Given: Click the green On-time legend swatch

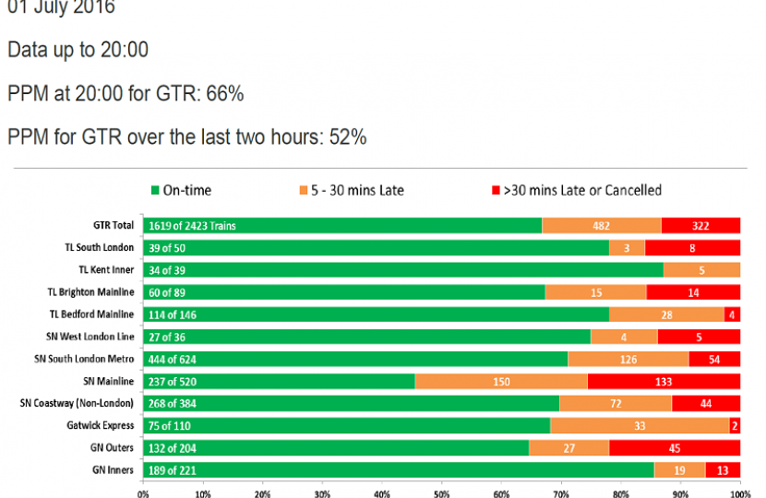Looking at the screenshot, I should 154,191.
